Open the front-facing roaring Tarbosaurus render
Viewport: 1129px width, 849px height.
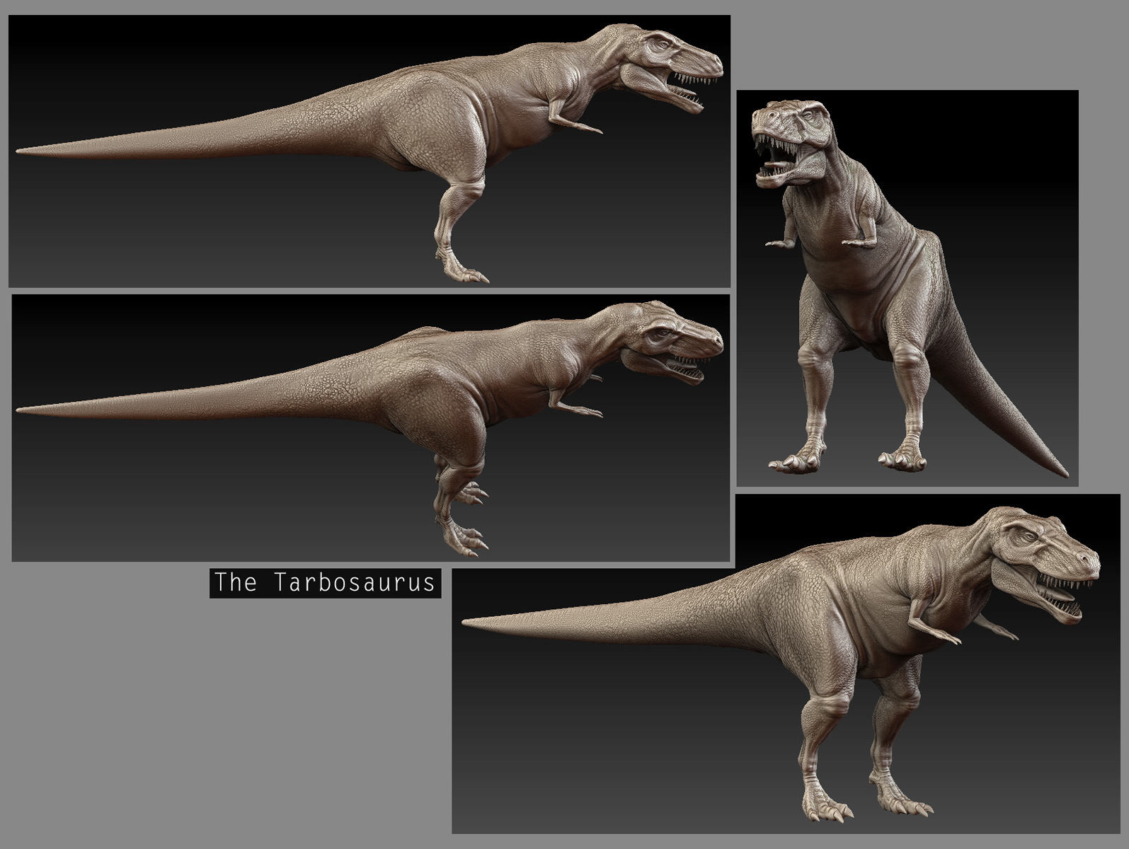907,288
